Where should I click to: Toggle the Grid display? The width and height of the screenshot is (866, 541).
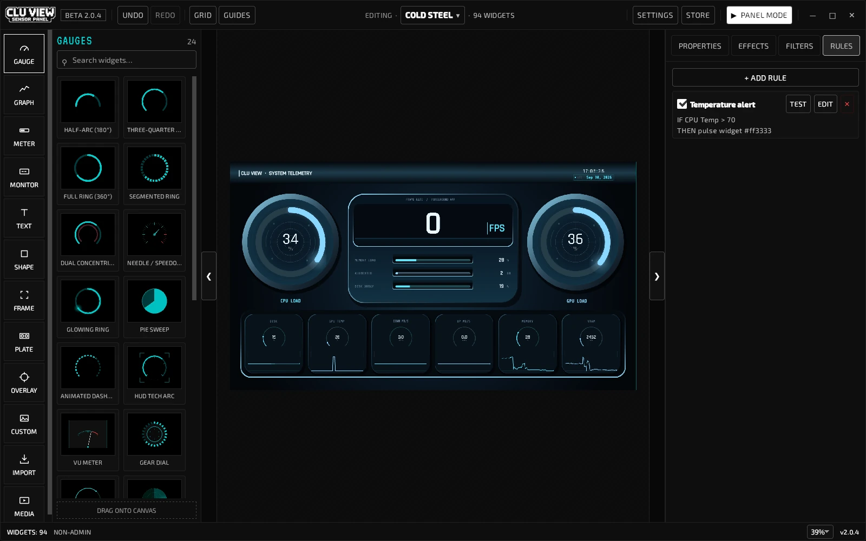[x=203, y=15]
